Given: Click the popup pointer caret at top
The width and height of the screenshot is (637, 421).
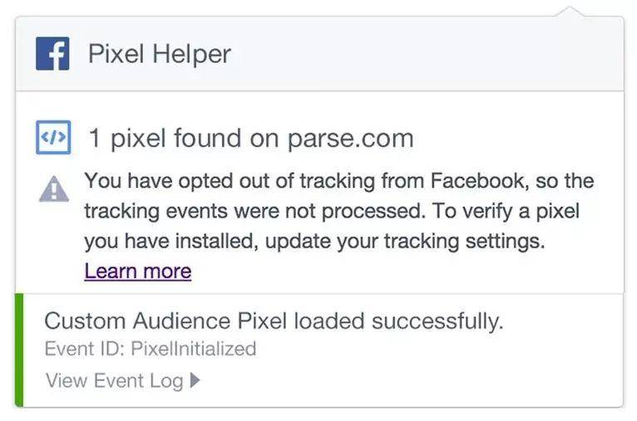Looking at the screenshot, I should 570,12.
